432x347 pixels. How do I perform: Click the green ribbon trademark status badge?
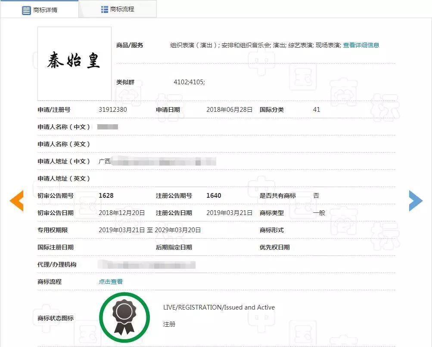click(x=124, y=318)
